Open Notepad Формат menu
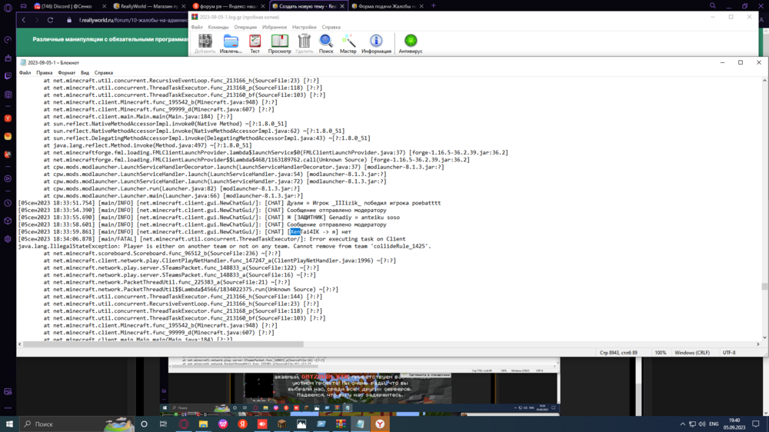The image size is (769, 432). click(x=67, y=72)
